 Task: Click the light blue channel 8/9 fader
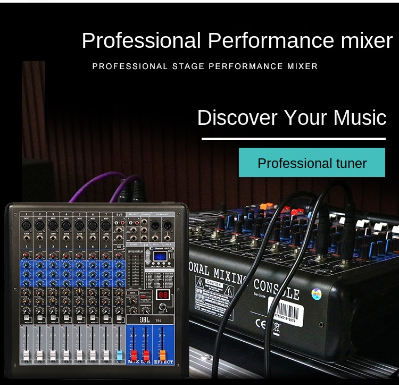point(119,355)
